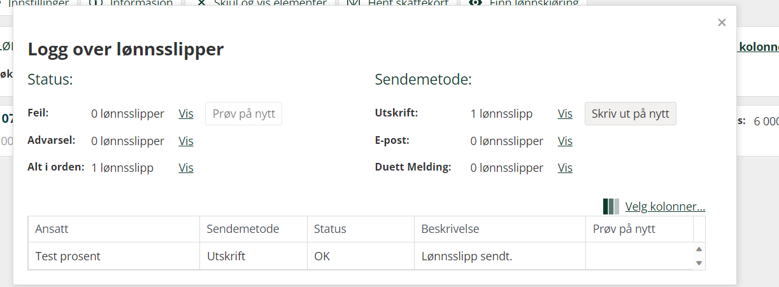Click the Prøv på nytt button
Image resolution: width=779 pixels, height=287 pixels.
244,114
